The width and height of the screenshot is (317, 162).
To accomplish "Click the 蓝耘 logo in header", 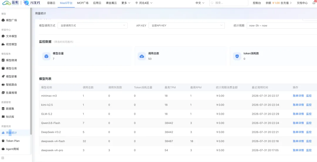I will (x=11, y=3).
